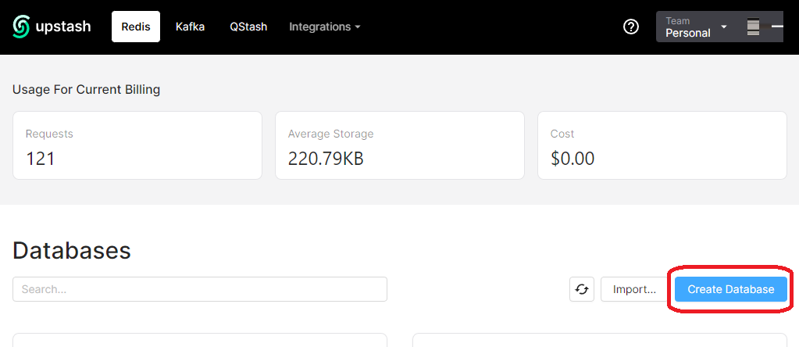Open the Kafka tab
The image size is (799, 347).
point(190,27)
